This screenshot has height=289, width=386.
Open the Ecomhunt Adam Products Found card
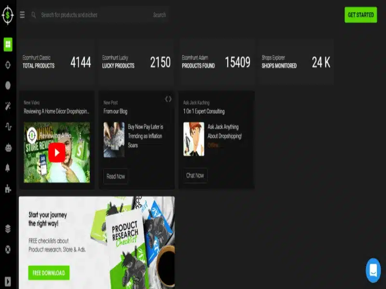coord(216,62)
